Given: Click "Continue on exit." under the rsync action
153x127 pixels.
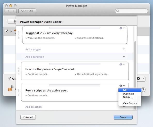Looking at the screenshot, I should [38, 74].
